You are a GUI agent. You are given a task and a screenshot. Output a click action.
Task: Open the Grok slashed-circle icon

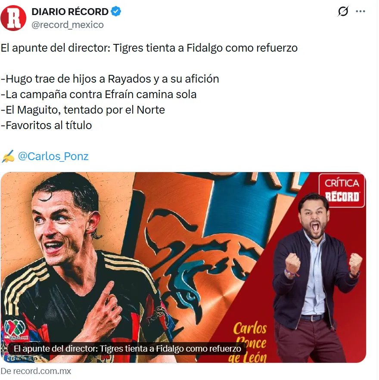click(343, 11)
